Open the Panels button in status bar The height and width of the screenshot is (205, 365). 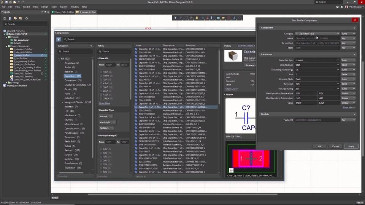(x=360, y=203)
